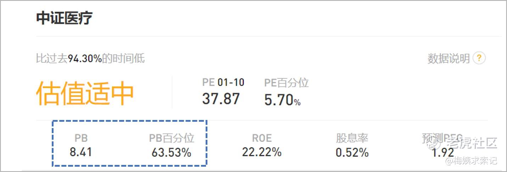
Task: Select the 估值适中 valuation status text
Action: (85, 94)
